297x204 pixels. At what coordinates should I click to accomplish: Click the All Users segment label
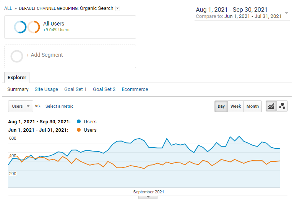tap(54, 24)
